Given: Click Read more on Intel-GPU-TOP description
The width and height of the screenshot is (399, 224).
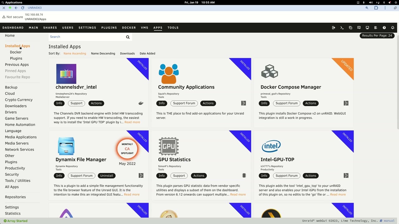Looking at the screenshot, I should [338, 194].
